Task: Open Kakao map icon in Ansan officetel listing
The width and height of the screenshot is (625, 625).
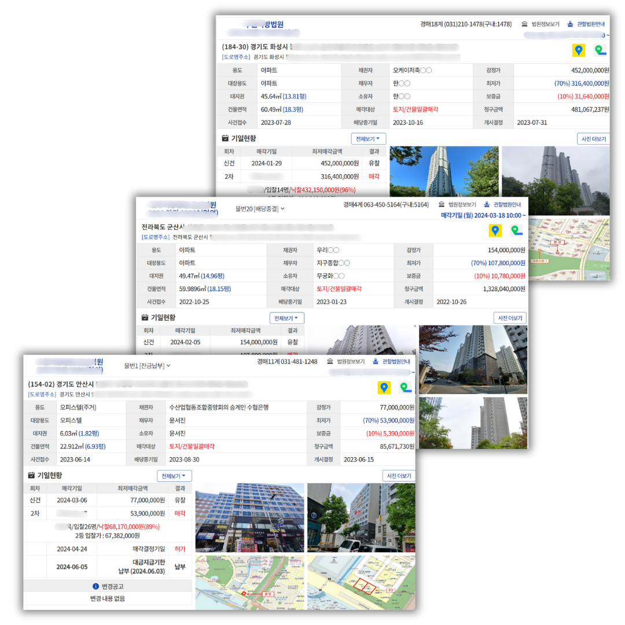Action: tap(384, 388)
